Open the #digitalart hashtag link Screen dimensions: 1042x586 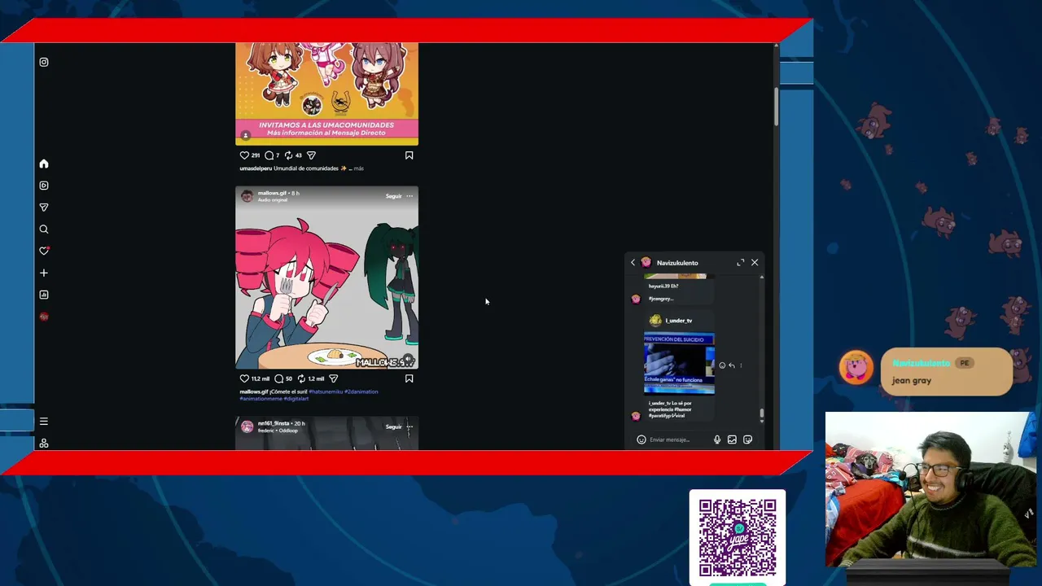296,399
